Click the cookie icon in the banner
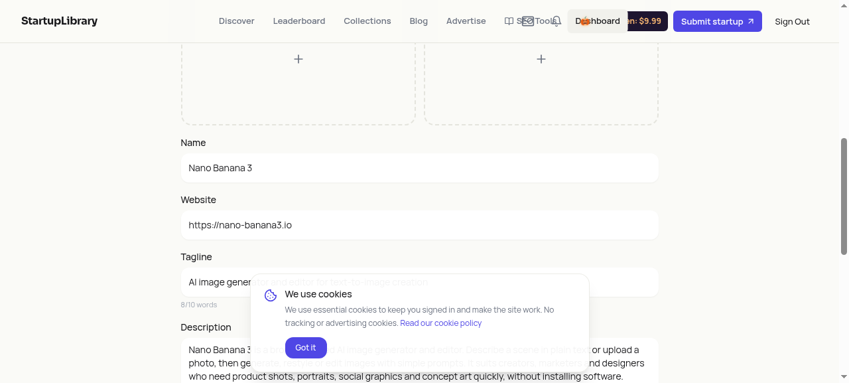The width and height of the screenshot is (849, 383). 271,295
